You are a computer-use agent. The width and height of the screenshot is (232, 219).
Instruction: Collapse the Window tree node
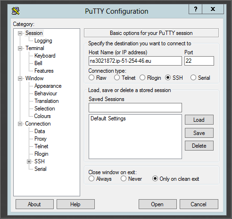click(20, 78)
